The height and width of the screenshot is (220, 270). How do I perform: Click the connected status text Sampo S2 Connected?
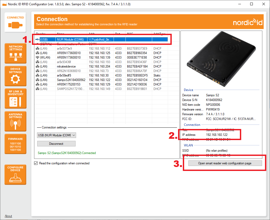[x=67, y=153]
